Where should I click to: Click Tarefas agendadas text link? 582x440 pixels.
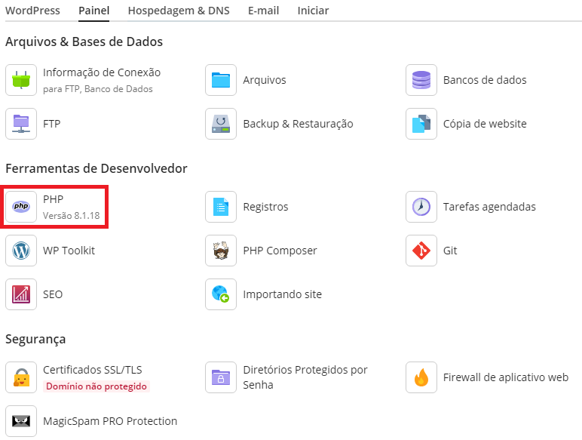point(489,207)
